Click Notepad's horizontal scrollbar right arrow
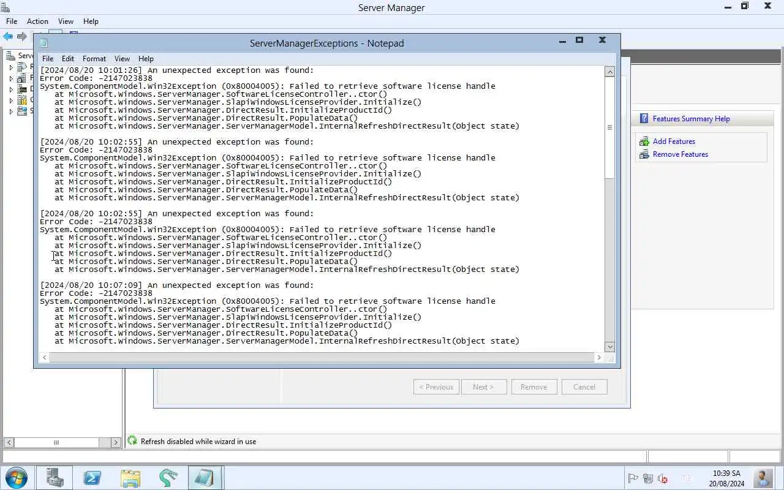The height and width of the screenshot is (490, 784). [x=599, y=357]
